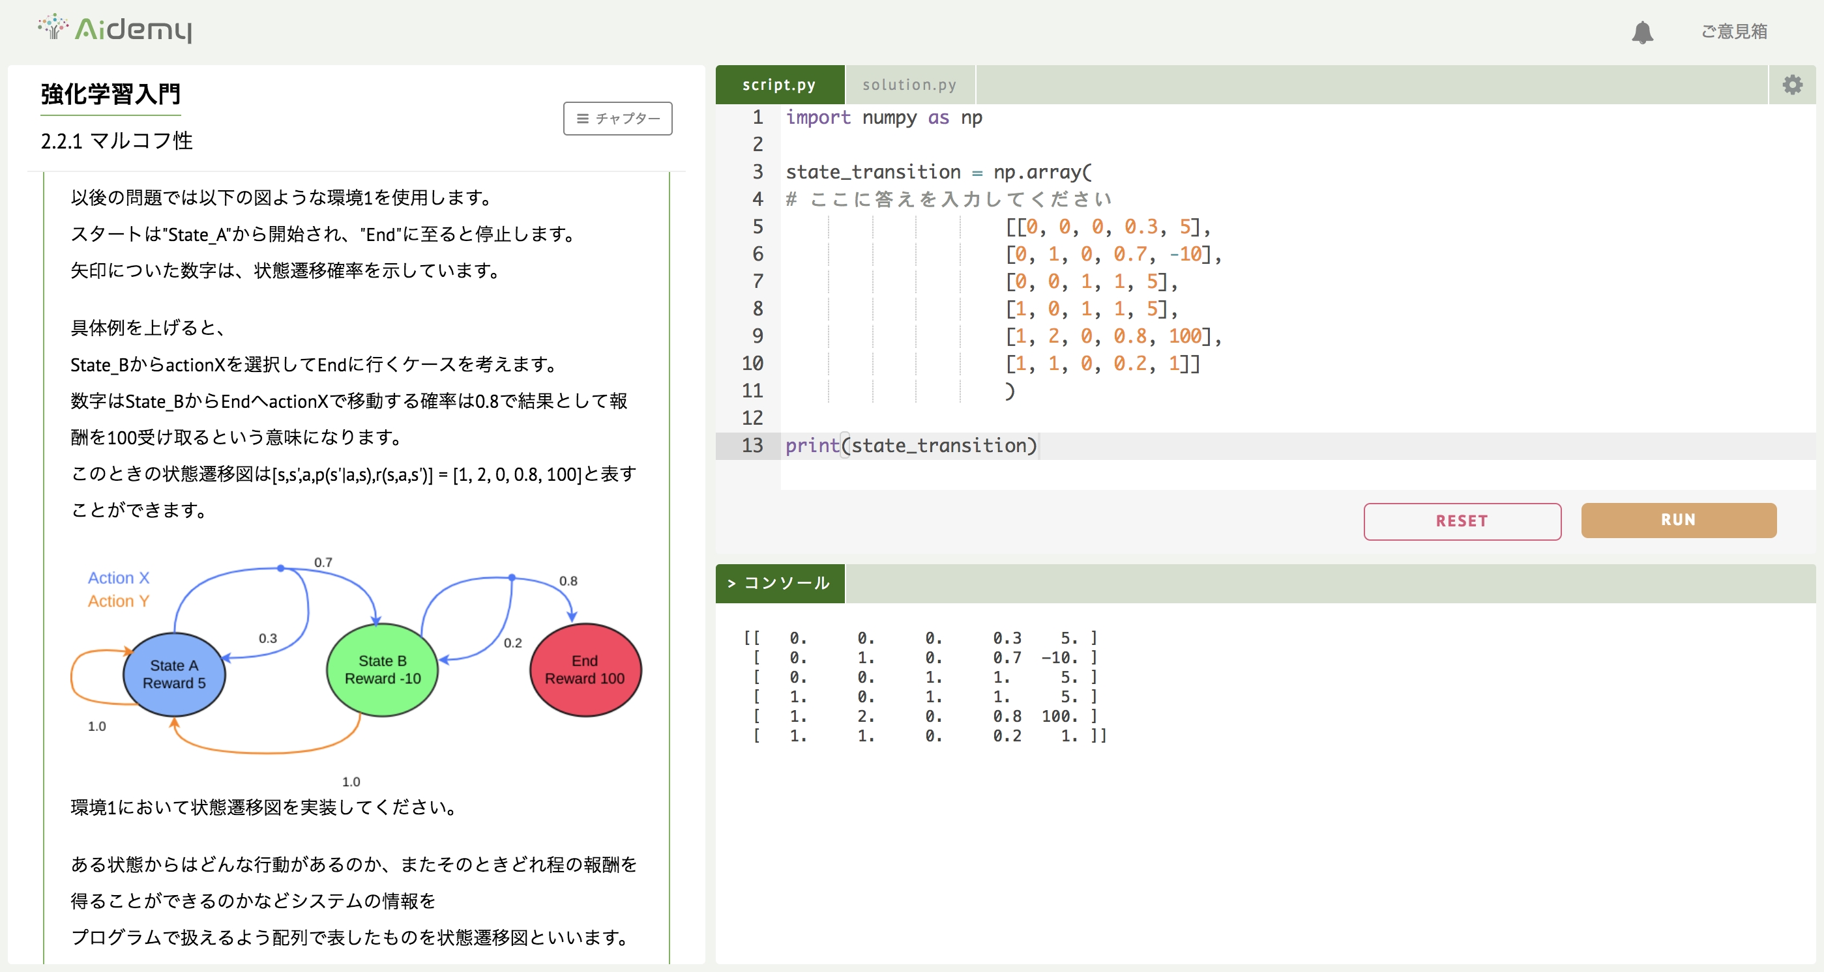The height and width of the screenshot is (972, 1824).
Task: Place cursor on import numpy line
Action: coord(884,117)
